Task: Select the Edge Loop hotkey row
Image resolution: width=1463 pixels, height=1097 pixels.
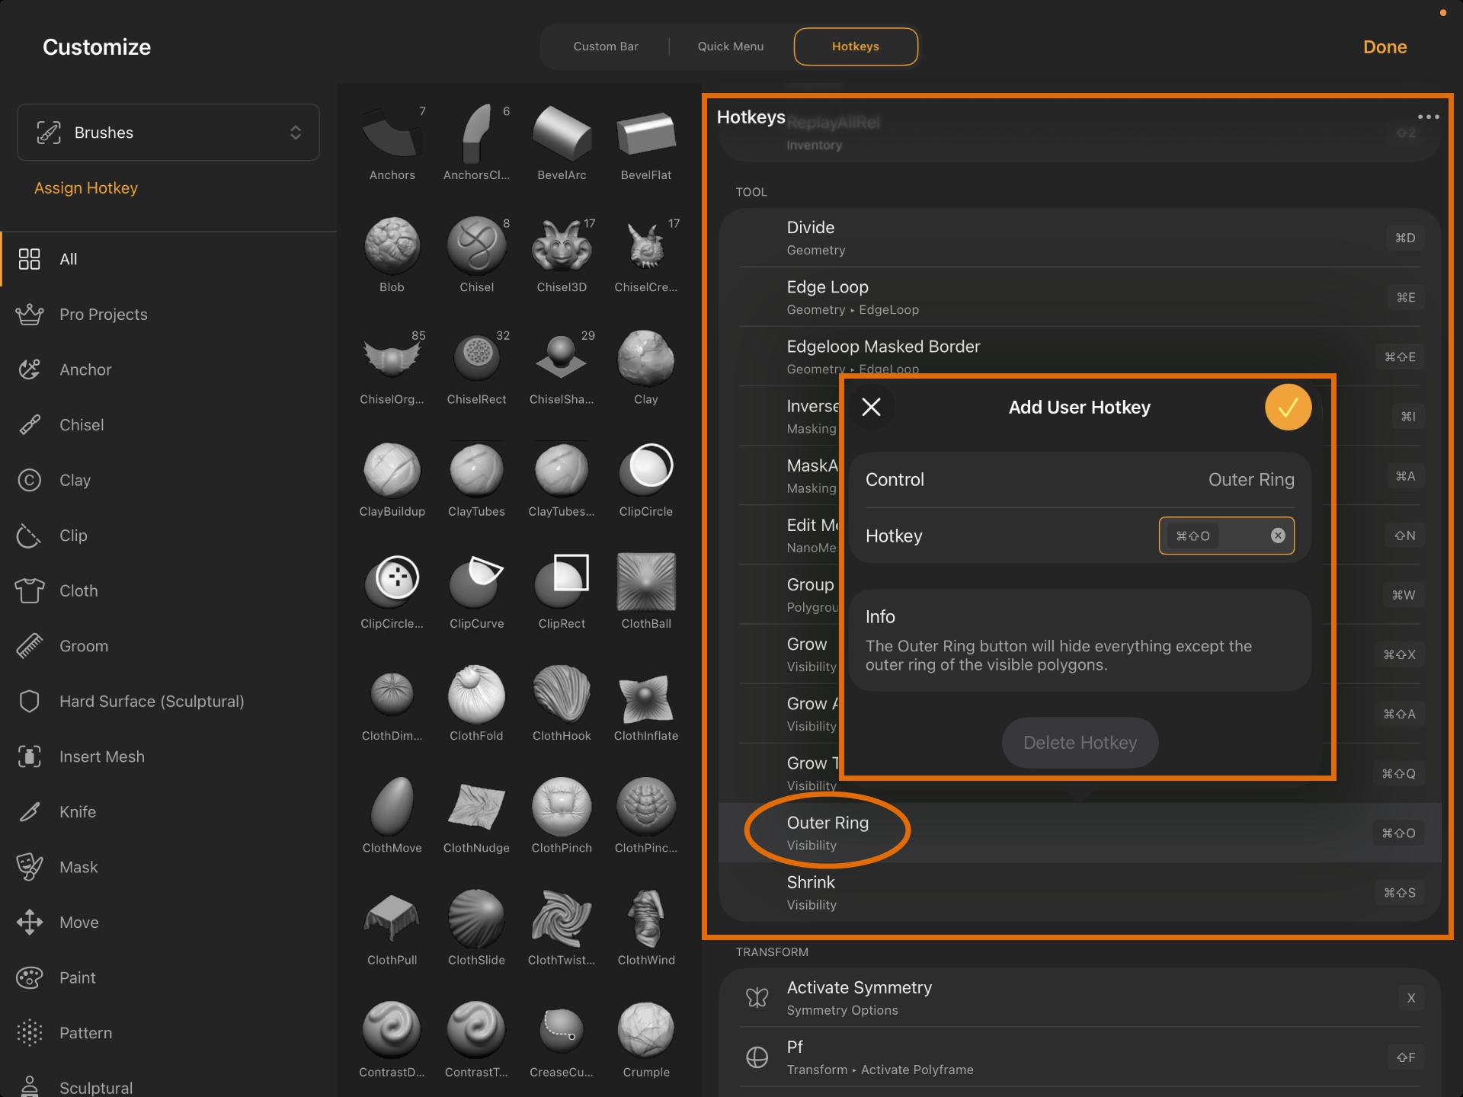Action: 1080,297
